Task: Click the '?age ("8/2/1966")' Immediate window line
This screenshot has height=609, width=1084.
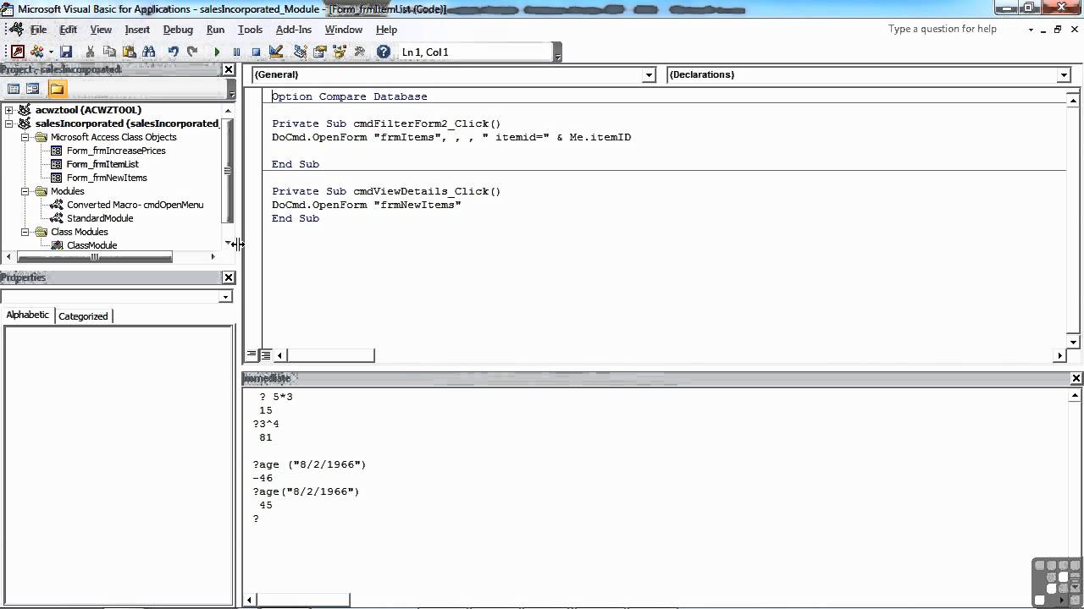Action: pyautogui.click(x=309, y=464)
